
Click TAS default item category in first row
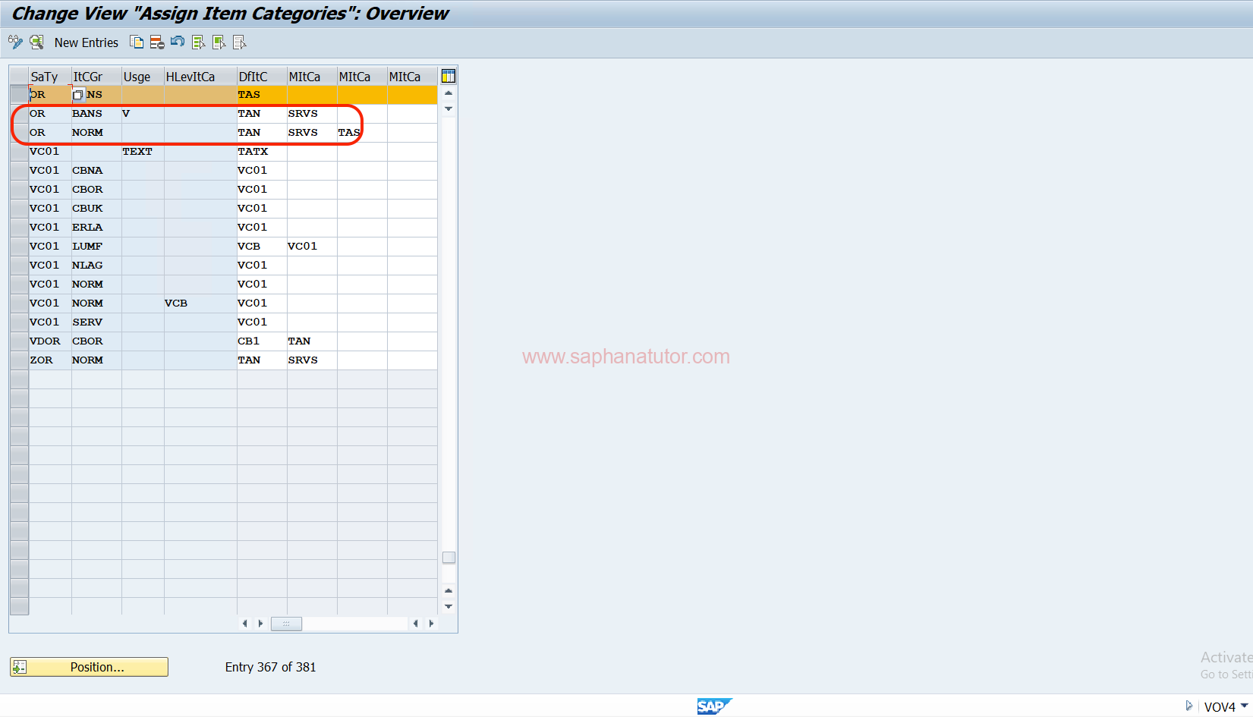click(262, 95)
